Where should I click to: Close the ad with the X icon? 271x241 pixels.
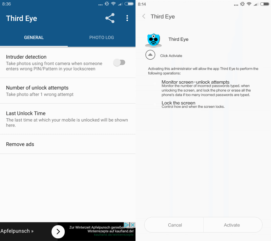tap(133, 225)
